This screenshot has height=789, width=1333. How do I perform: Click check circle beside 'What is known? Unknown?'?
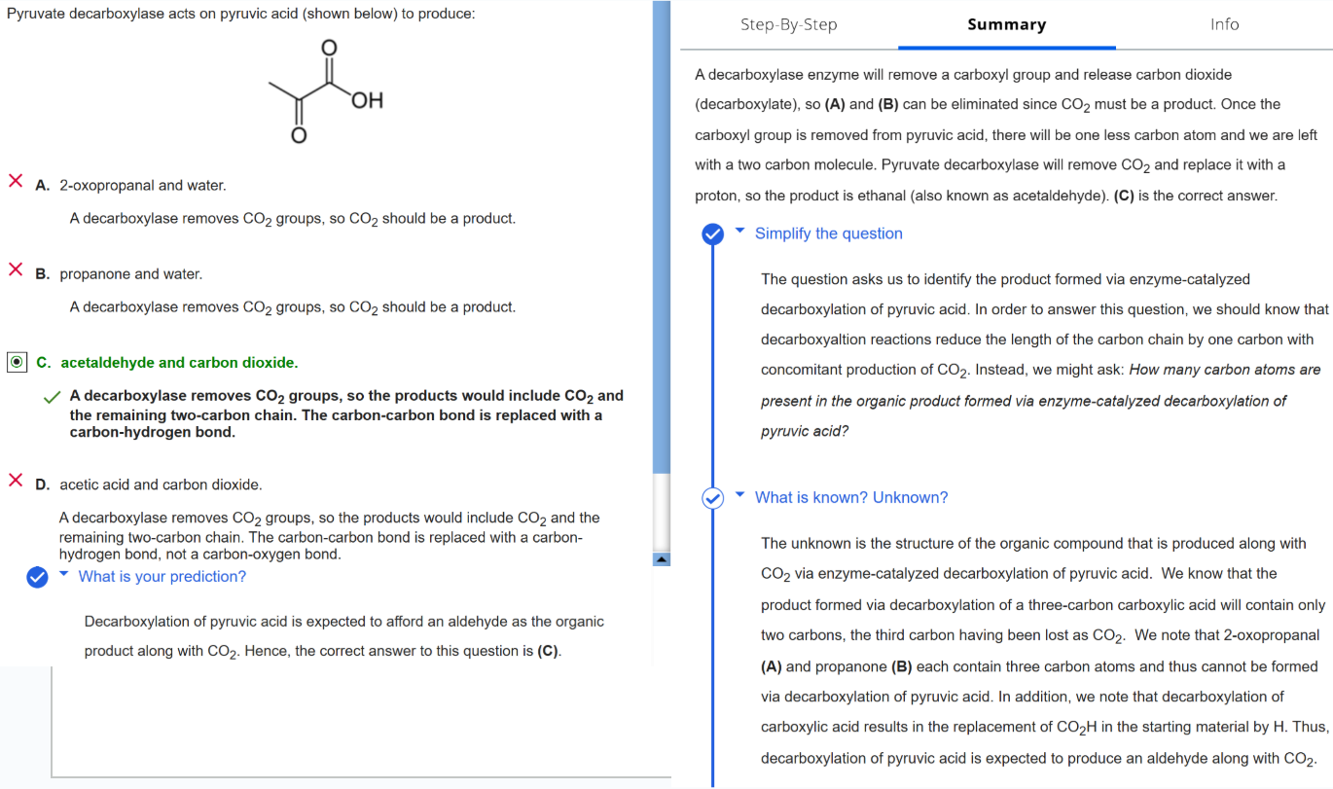(713, 498)
